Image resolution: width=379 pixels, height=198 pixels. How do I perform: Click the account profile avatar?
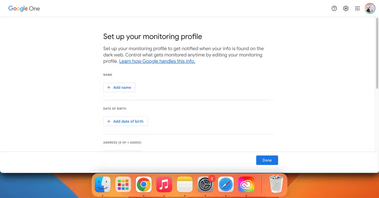[x=370, y=8]
